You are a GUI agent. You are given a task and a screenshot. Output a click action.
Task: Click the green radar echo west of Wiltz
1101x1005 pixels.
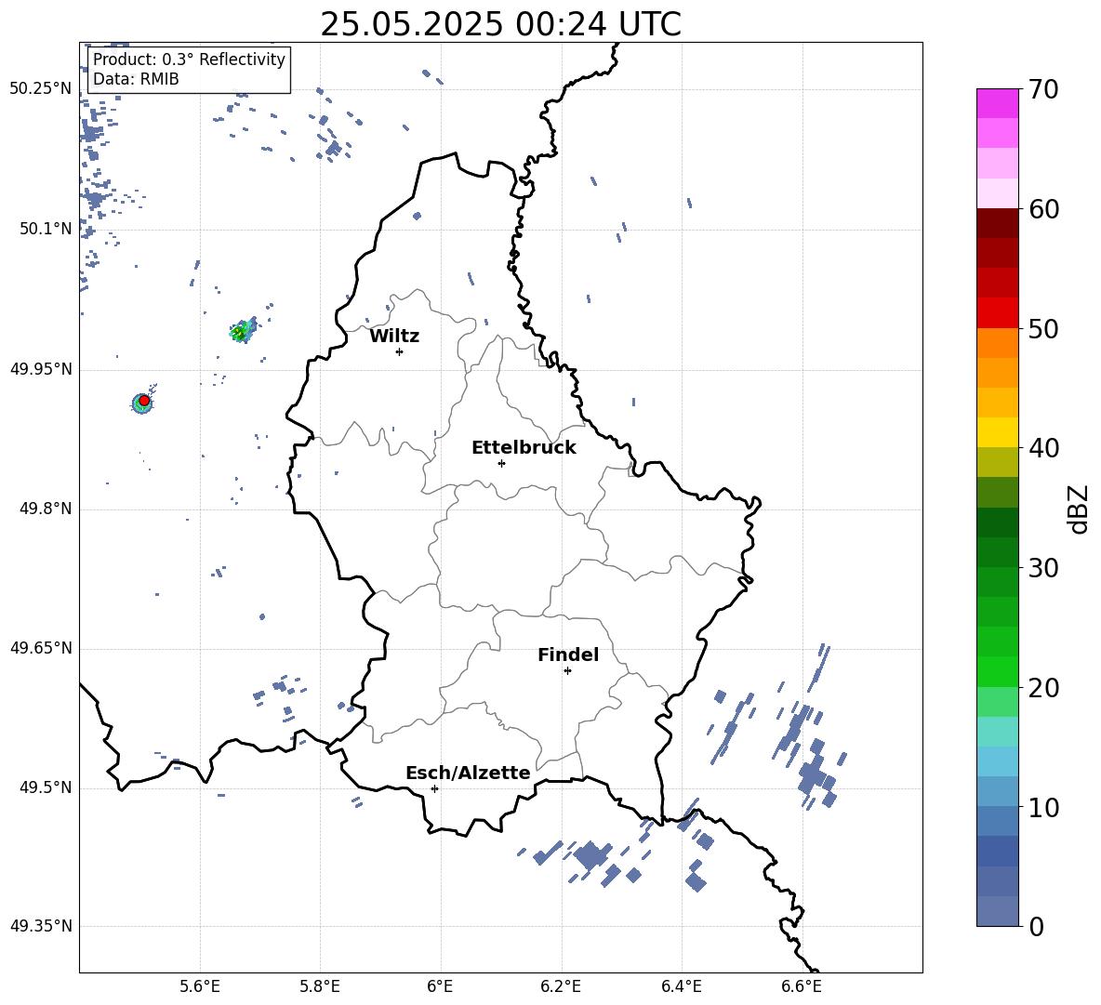pos(242,331)
